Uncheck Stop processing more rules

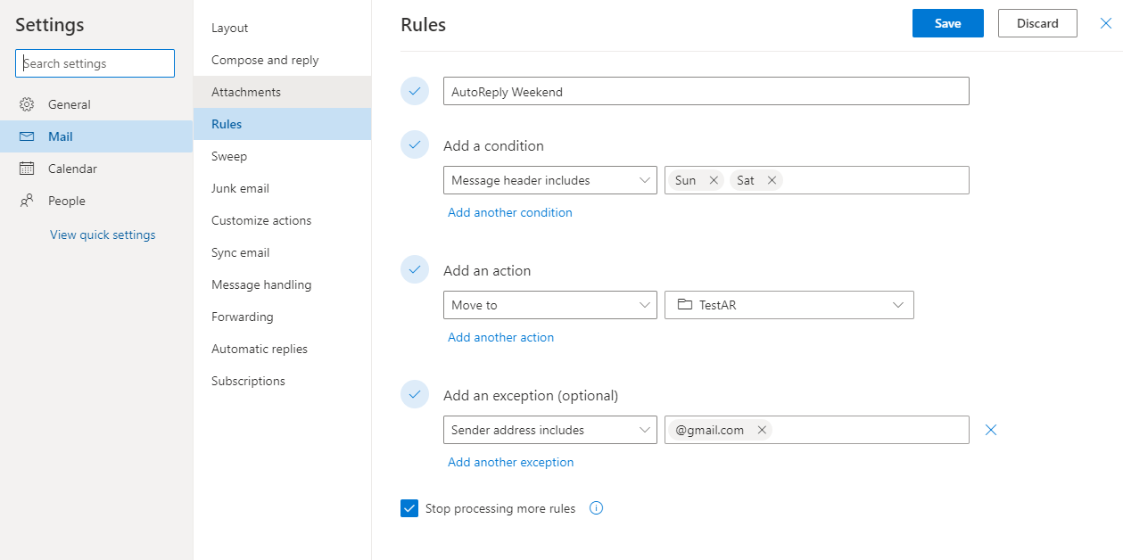coord(409,507)
